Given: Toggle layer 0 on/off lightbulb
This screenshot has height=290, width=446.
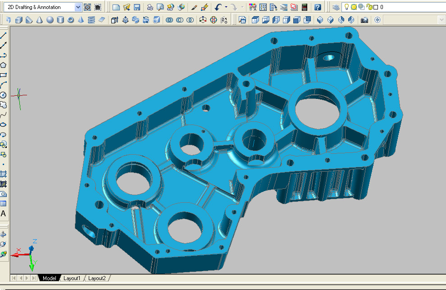Looking at the screenshot, I should pyautogui.click(x=346, y=7).
